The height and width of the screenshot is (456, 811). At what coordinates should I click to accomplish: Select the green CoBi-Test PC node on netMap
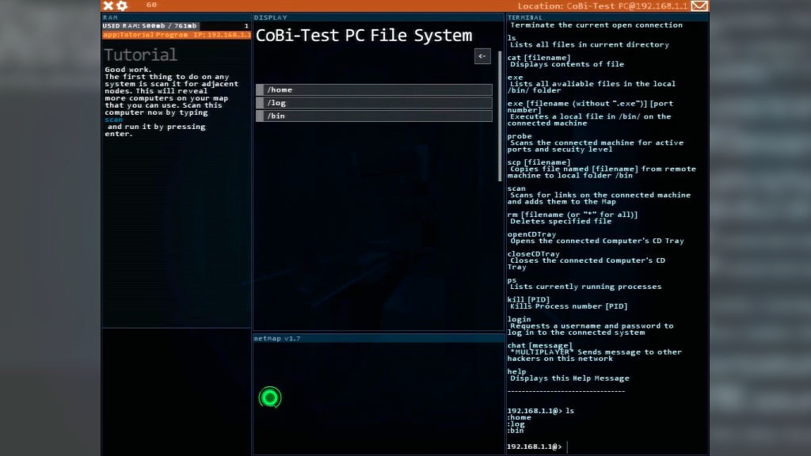click(x=270, y=397)
